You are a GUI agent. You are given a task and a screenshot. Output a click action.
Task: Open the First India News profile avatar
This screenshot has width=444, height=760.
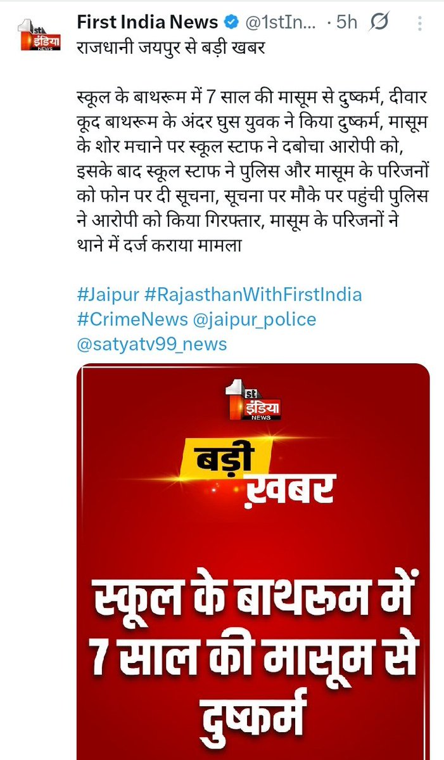[x=40, y=35]
